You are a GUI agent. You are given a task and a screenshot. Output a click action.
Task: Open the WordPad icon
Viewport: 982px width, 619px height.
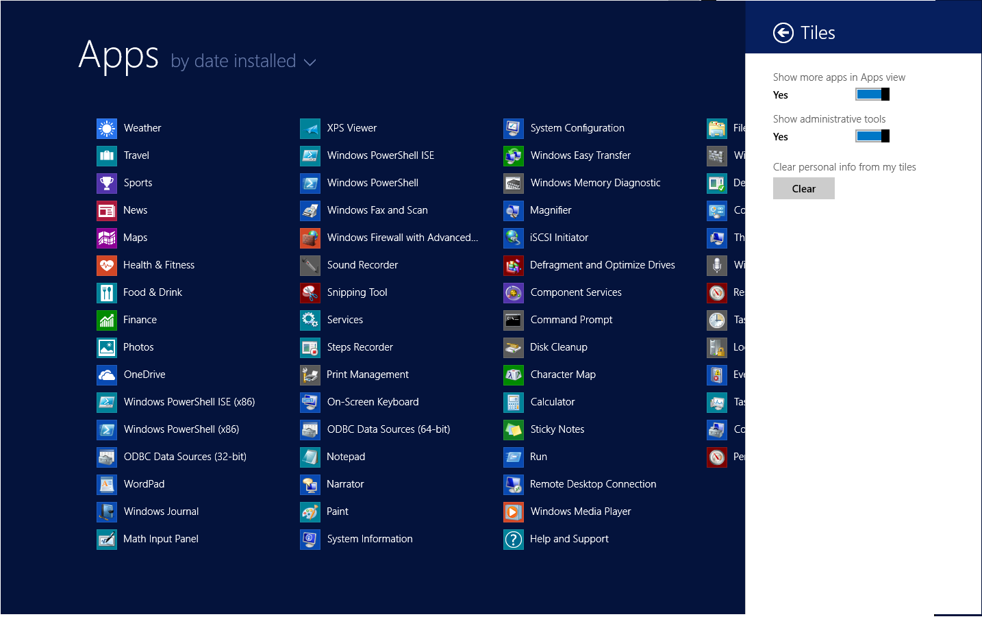pos(107,484)
